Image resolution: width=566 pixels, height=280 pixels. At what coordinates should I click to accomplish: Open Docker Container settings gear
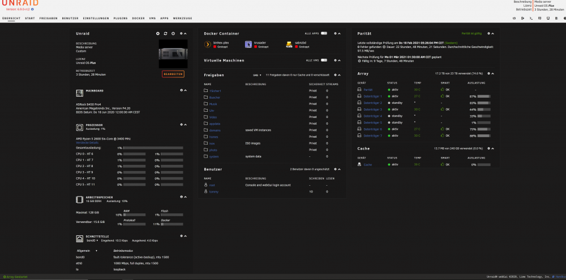tap(335, 33)
